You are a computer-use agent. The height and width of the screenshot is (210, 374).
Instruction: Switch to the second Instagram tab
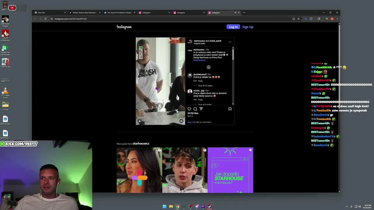(189, 13)
